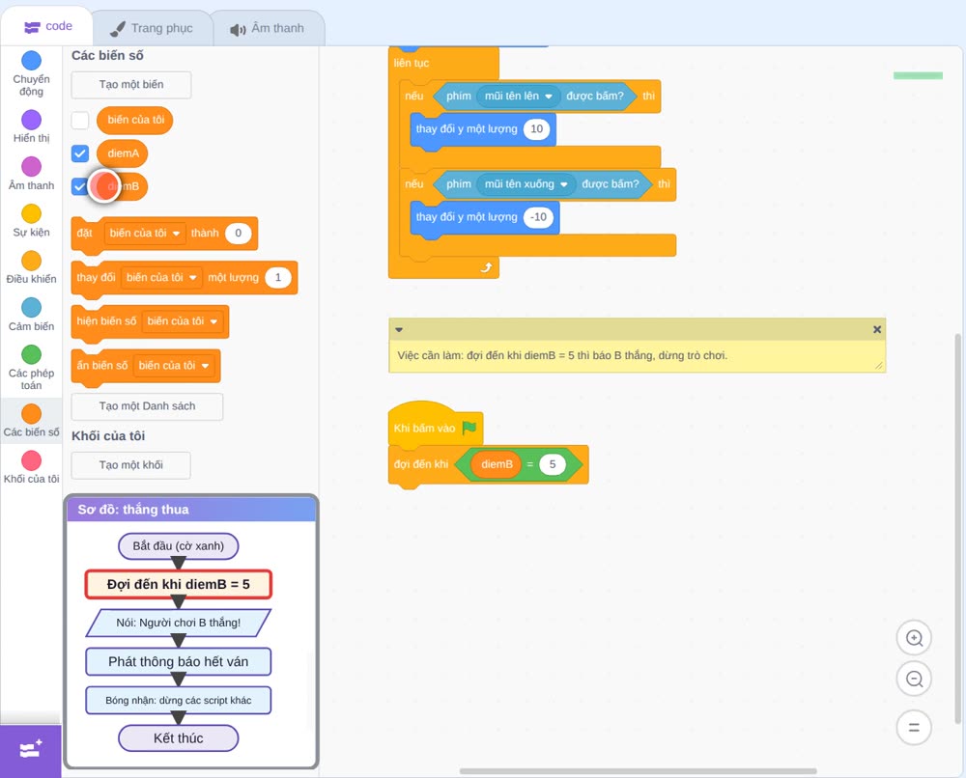966x778 pixels.
Task: Click Tạo một Danh sách button
Action: point(147,406)
